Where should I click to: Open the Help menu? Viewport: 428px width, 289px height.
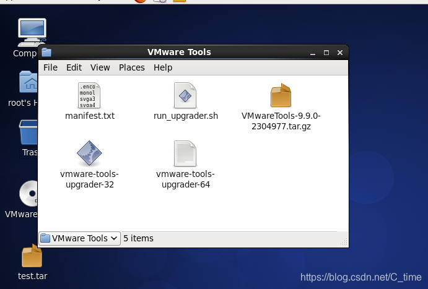163,67
